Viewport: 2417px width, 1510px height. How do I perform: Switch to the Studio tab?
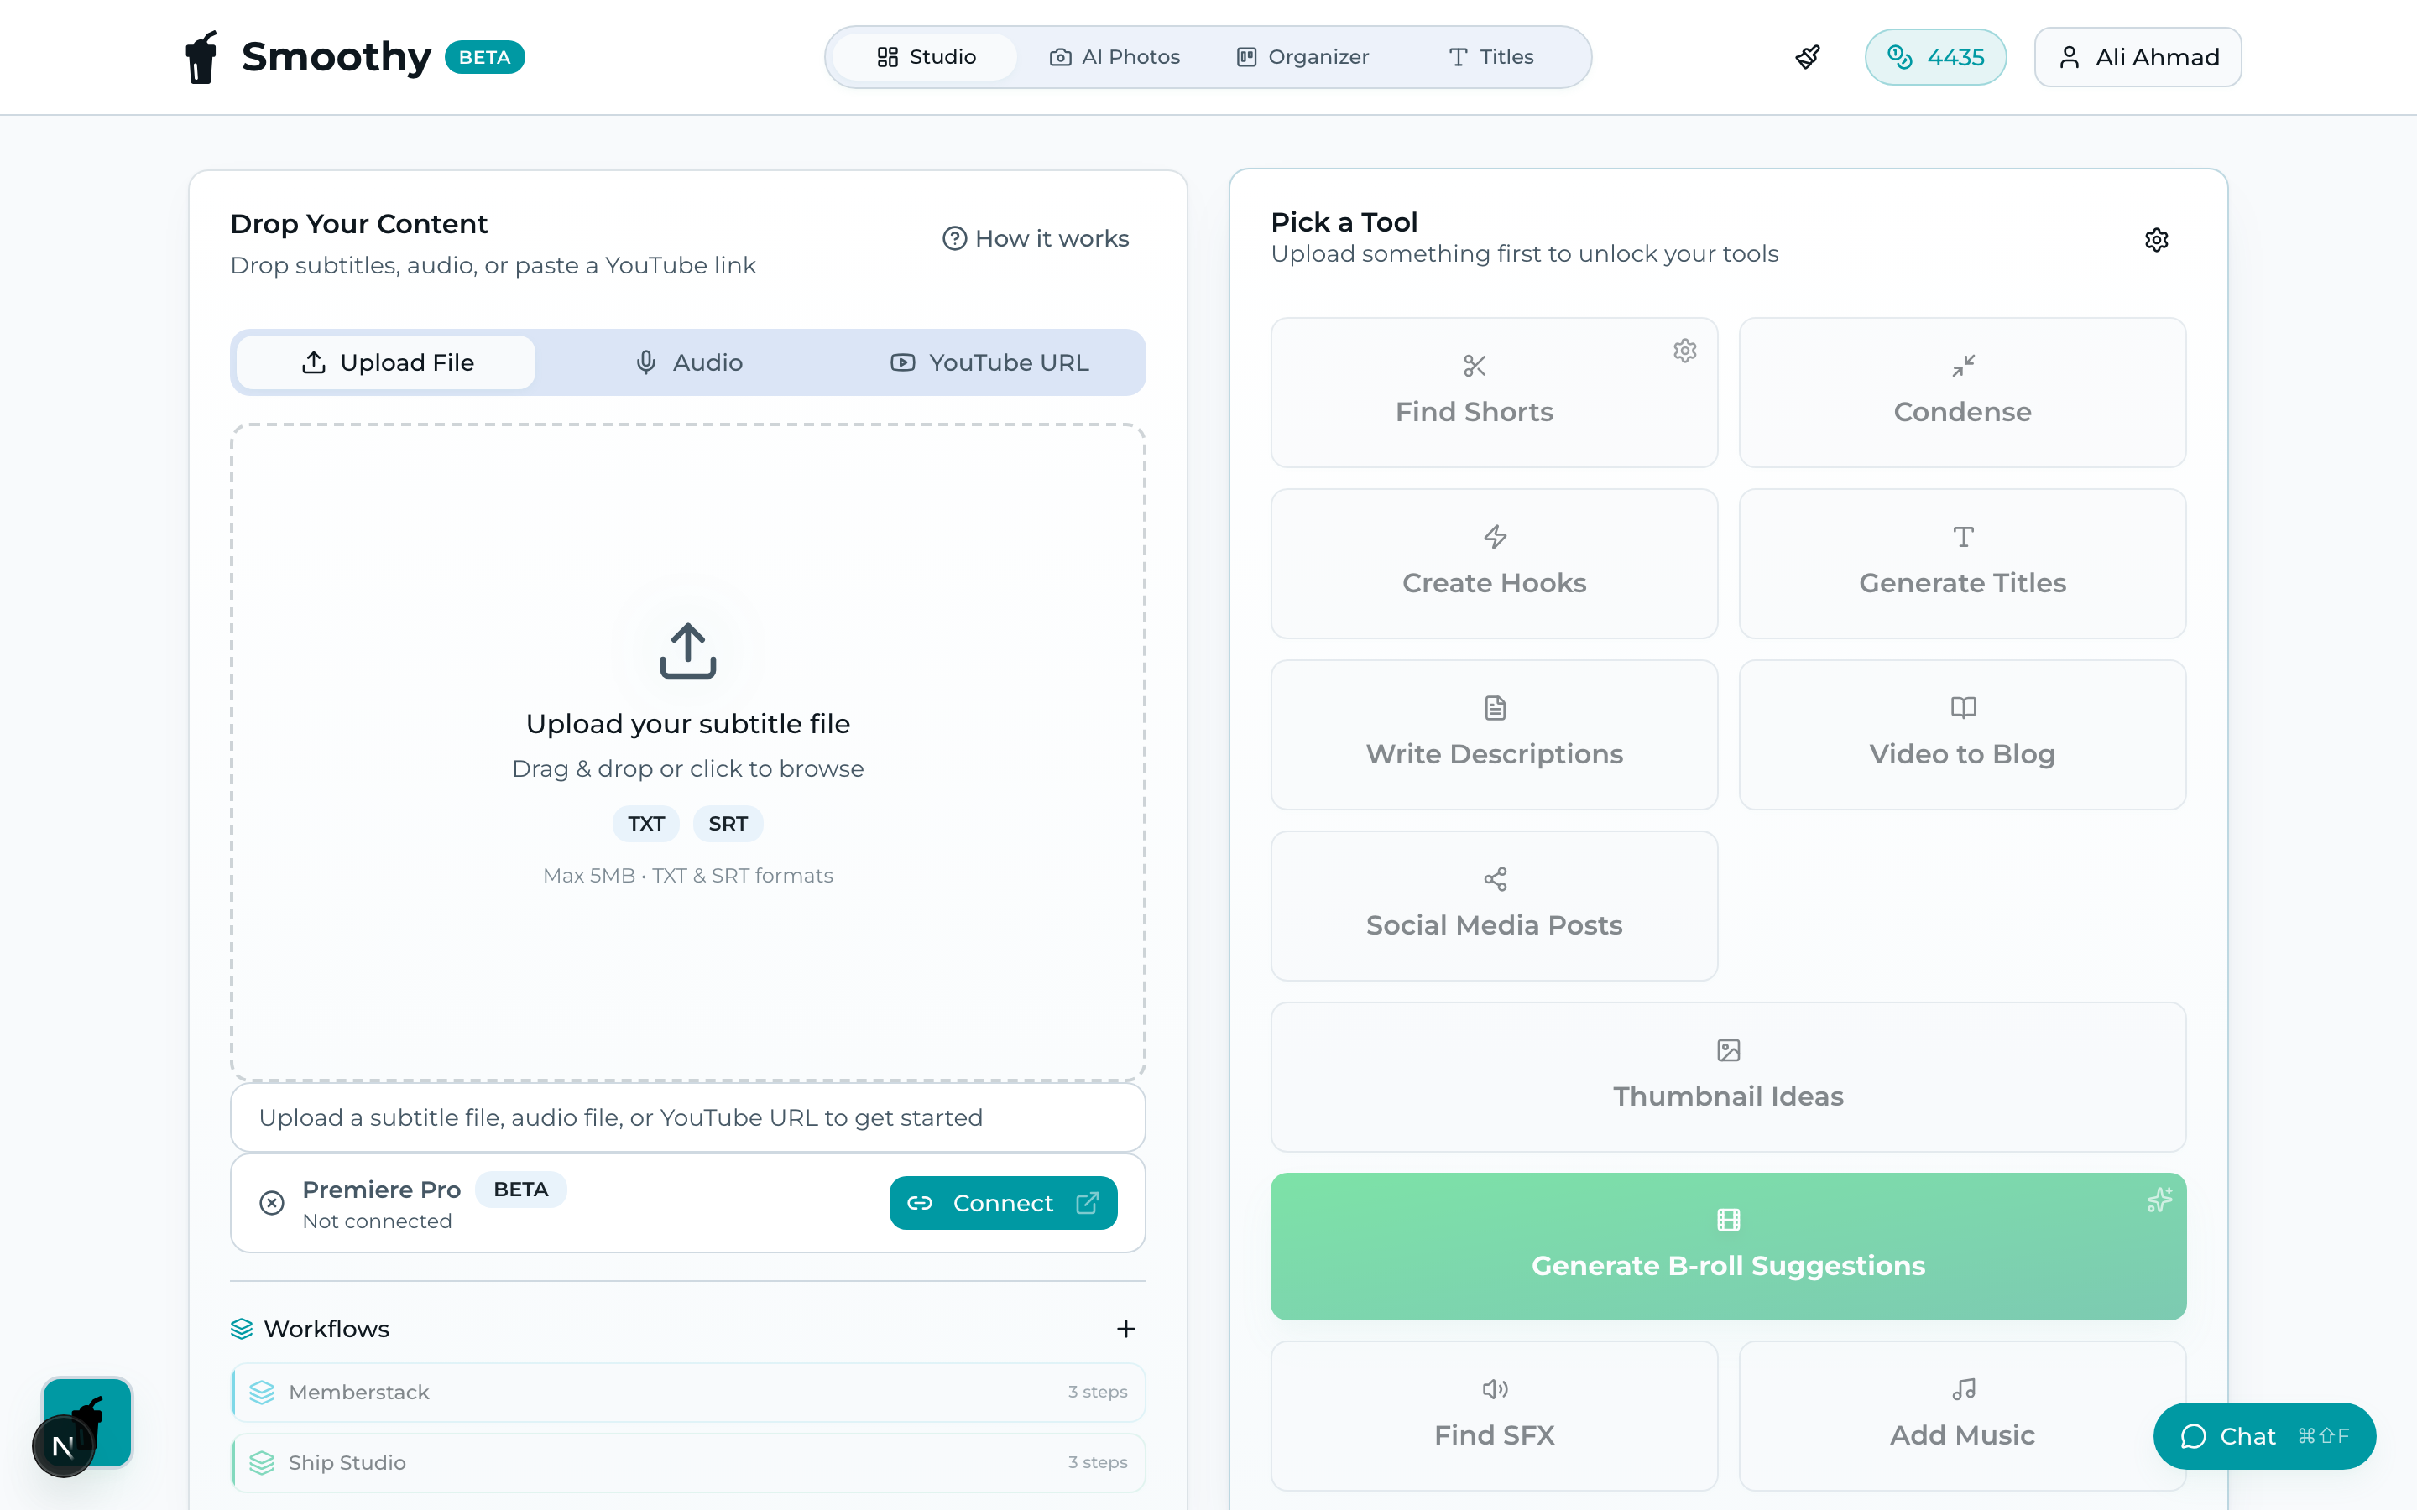(x=925, y=57)
